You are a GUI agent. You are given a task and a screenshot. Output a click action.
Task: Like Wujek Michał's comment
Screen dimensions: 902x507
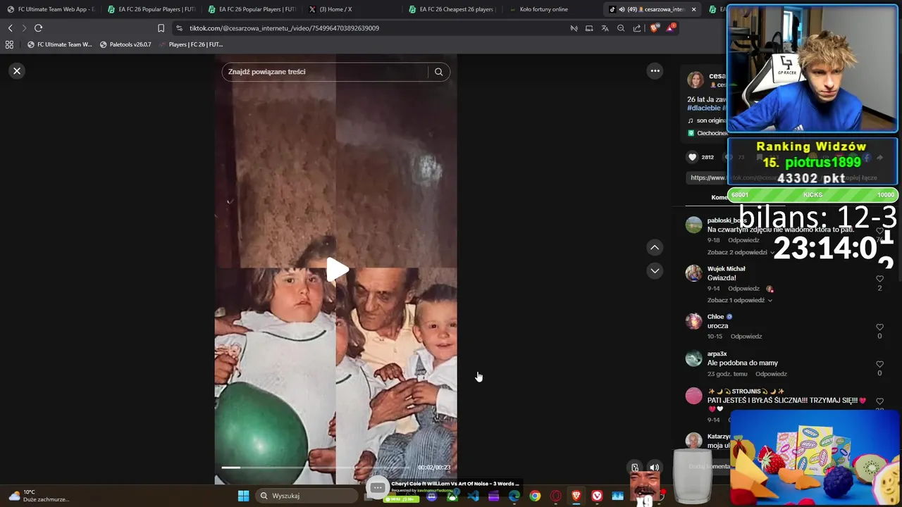(x=879, y=279)
